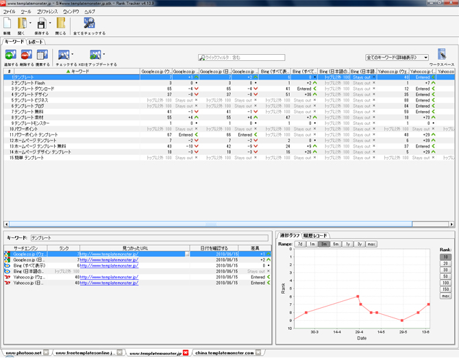Open dropdown arrow beside Update KEI icon

click(104, 54)
